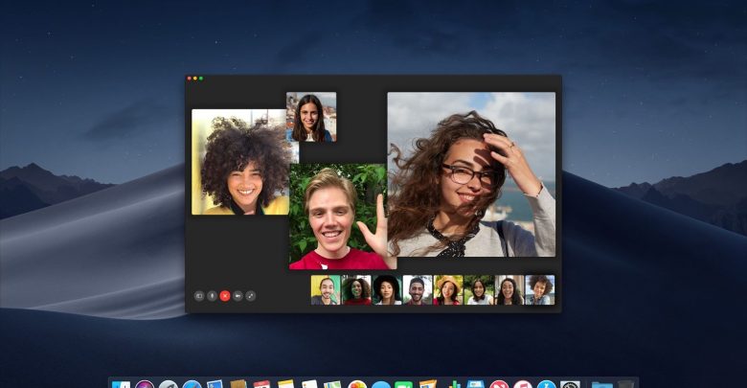This screenshot has height=388, width=747.
Task: Choose last roster thumbnail with curly-haired person
Action: pos(540,290)
